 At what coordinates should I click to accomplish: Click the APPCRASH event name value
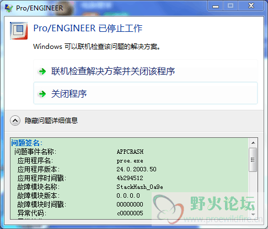[x=130, y=152]
